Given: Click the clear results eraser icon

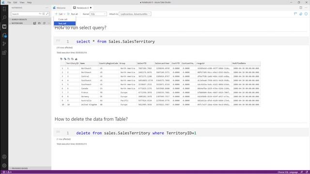Looking at the screenshot, I should click(x=301, y=14).
